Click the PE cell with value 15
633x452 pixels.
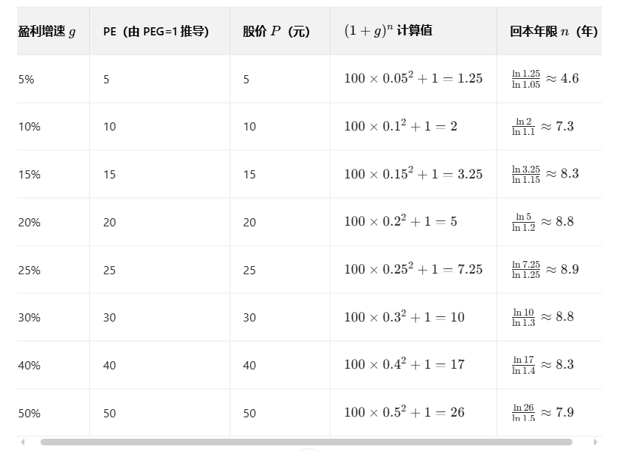click(x=109, y=175)
